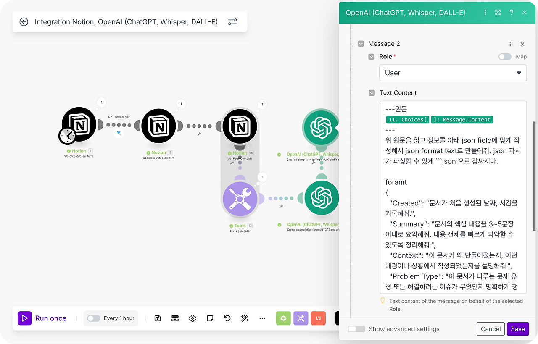The height and width of the screenshot is (344, 538).
Task: Grab the Message 2 drag handle dots
Action: pyautogui.click(x=511, y=44)
